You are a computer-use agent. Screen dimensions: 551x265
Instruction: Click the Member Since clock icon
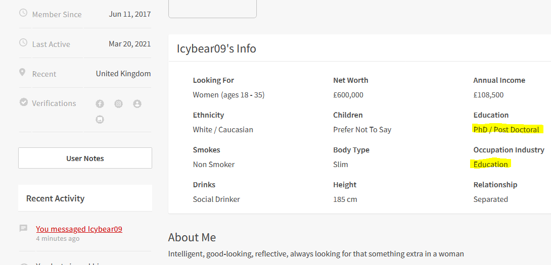coord(23,13)
